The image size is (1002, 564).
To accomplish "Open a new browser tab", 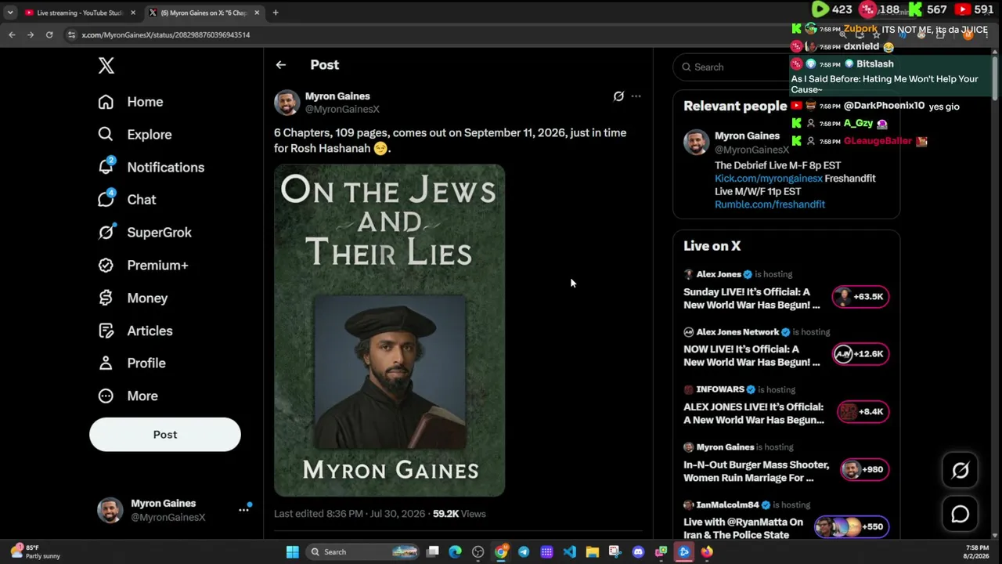I will (x=276, y=13).
